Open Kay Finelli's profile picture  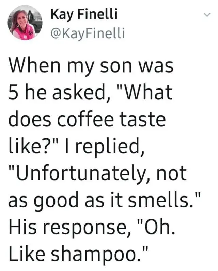[25, 23]
